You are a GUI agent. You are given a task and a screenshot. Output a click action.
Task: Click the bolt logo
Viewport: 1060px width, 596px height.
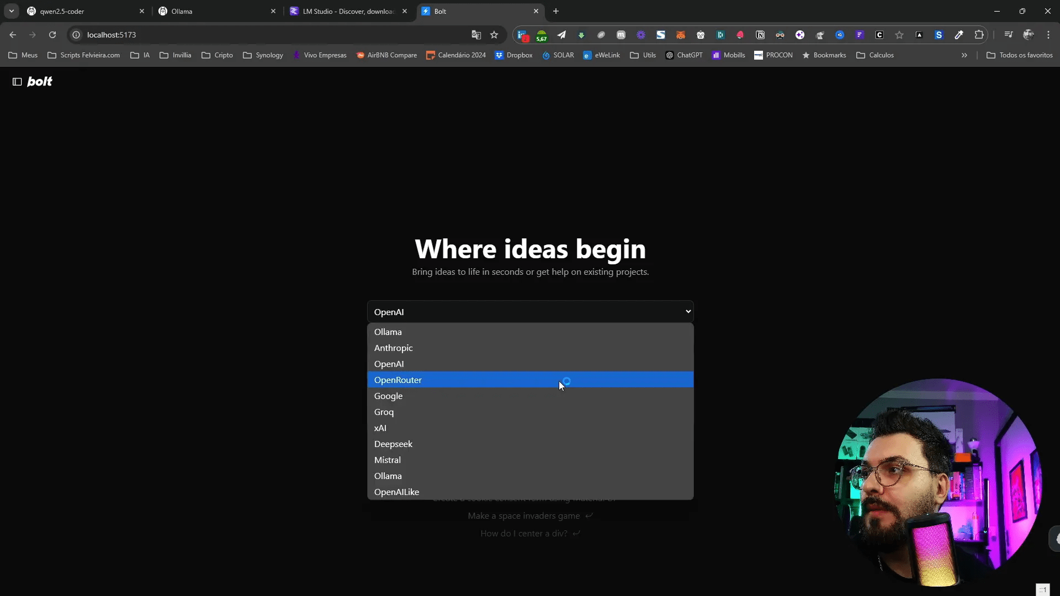pos(40,82)
